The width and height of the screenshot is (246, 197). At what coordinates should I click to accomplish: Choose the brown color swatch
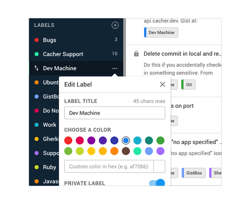point(126,151)
